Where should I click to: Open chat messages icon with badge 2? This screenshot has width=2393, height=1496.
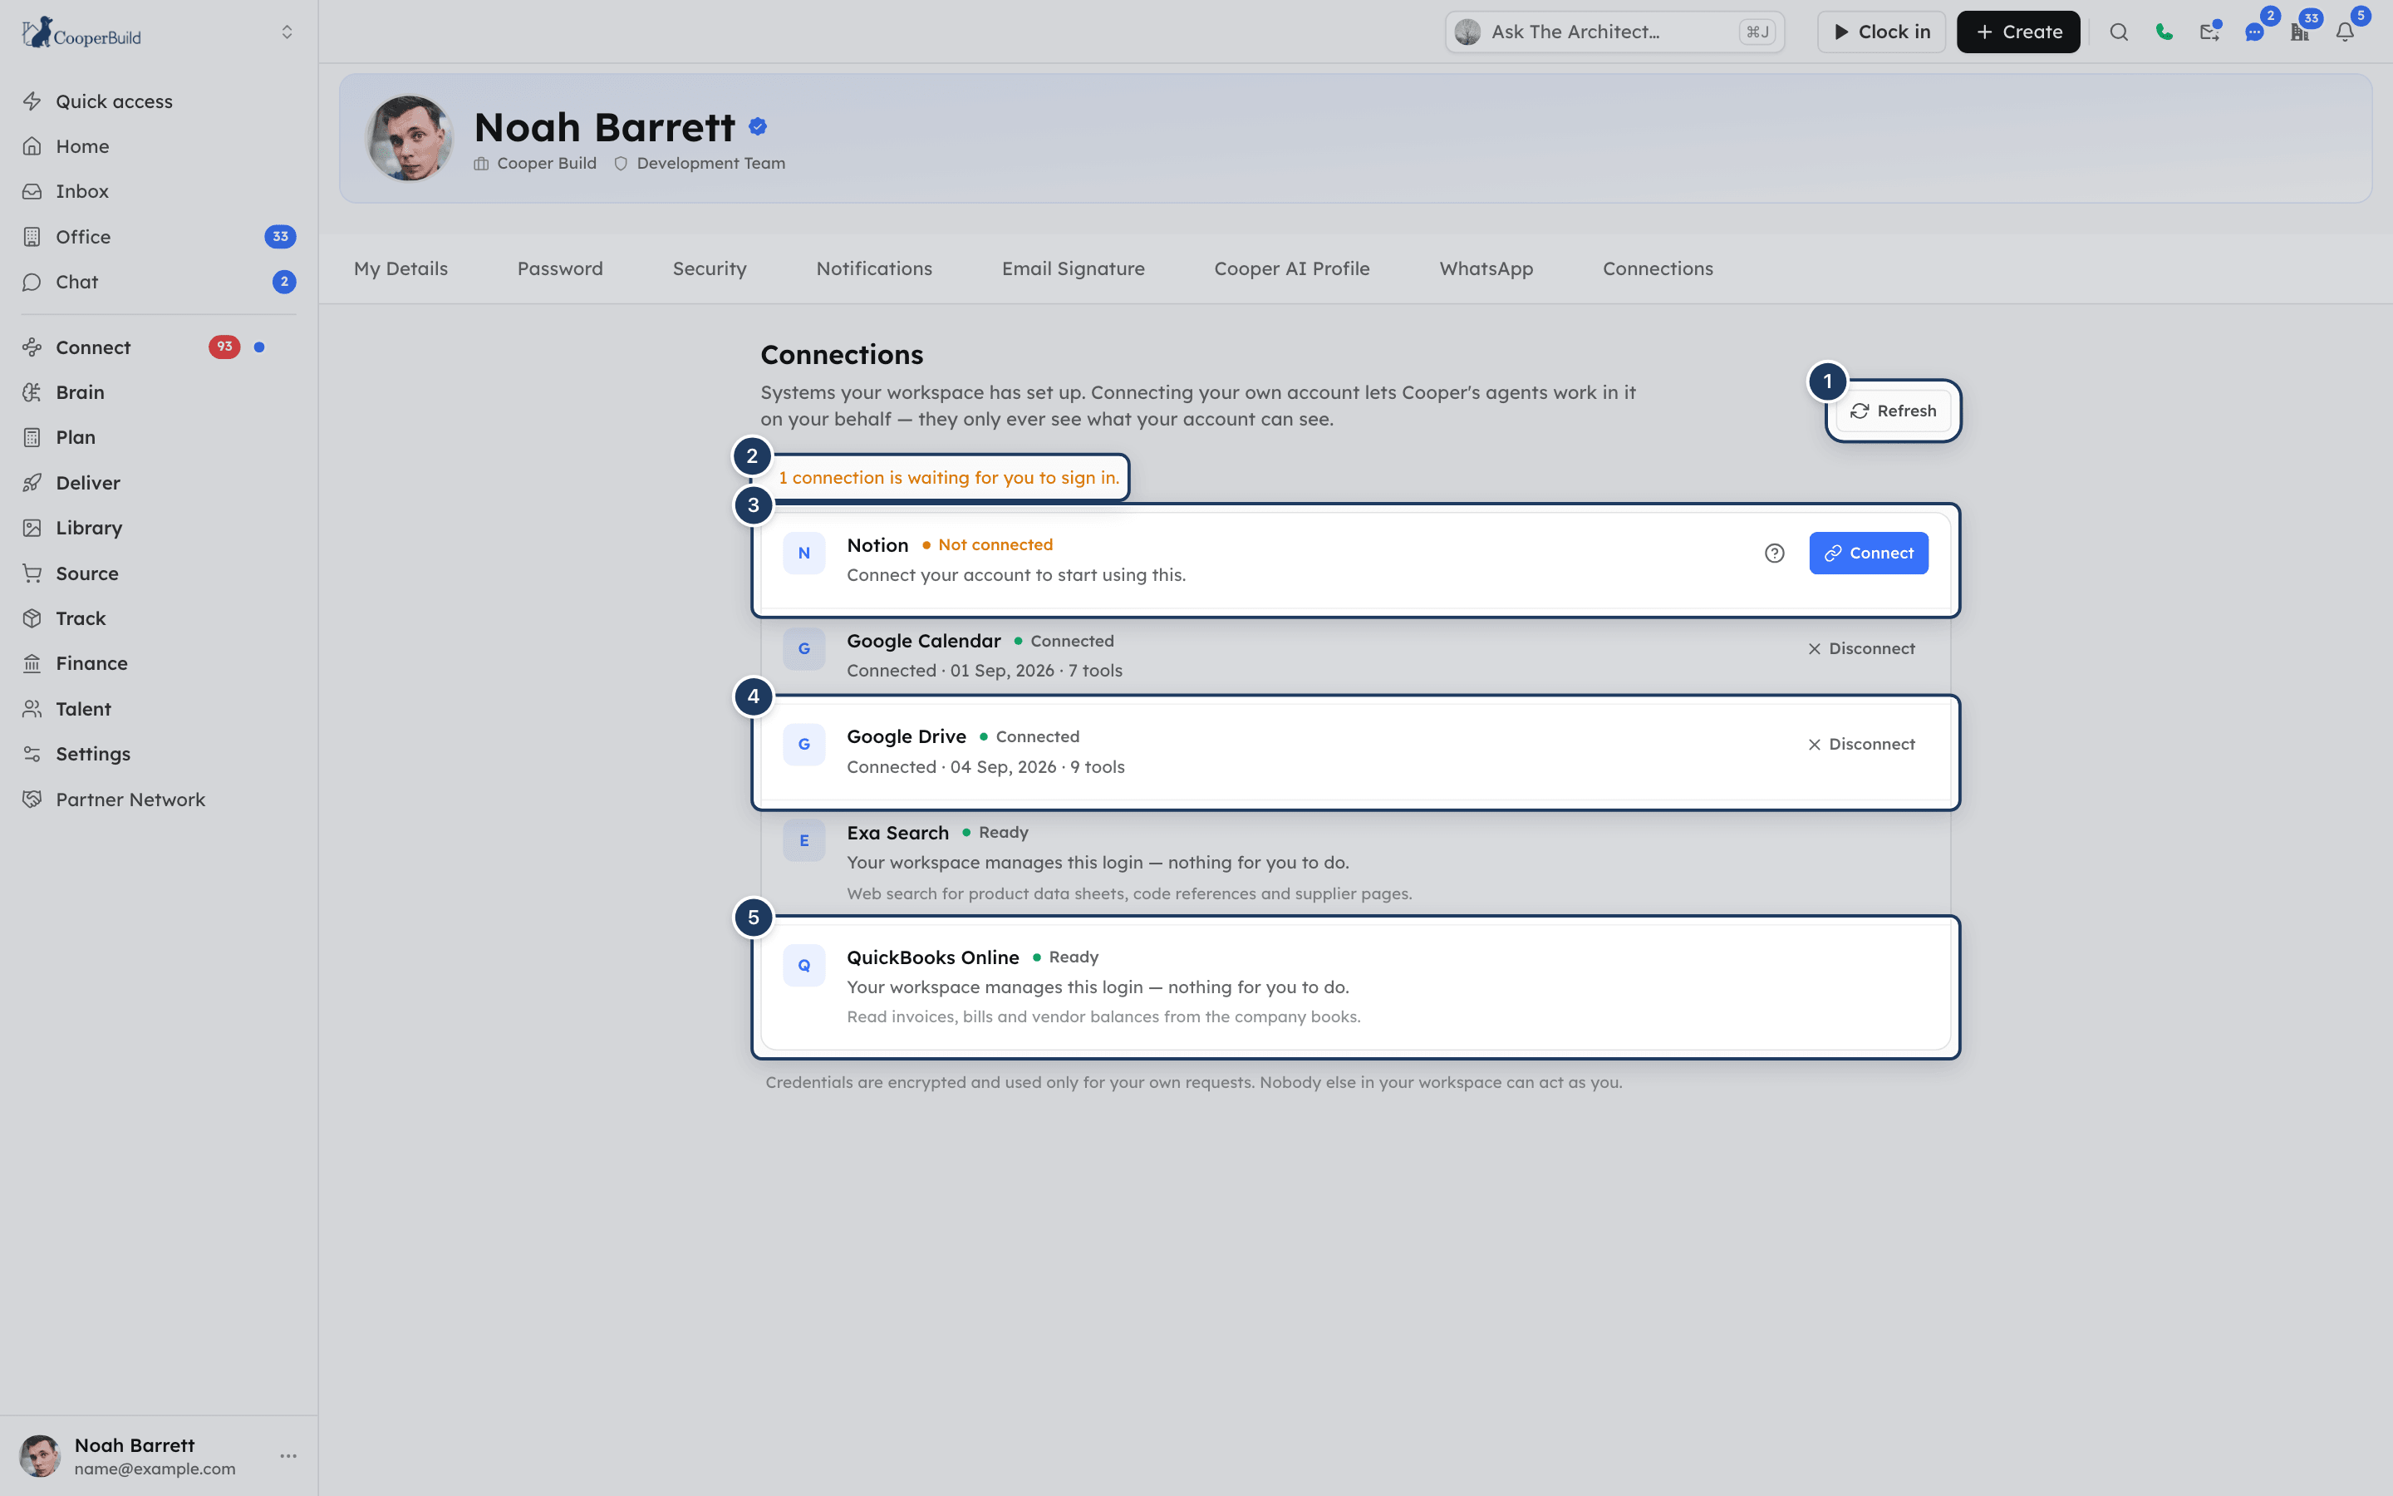pos(2254,32)
